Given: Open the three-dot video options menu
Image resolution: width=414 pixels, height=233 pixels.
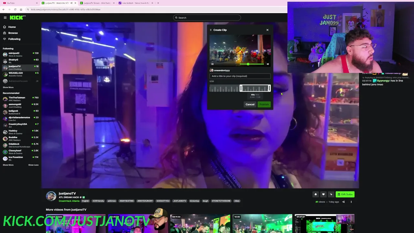Looking at the screenshot, I should pos(351,202).
